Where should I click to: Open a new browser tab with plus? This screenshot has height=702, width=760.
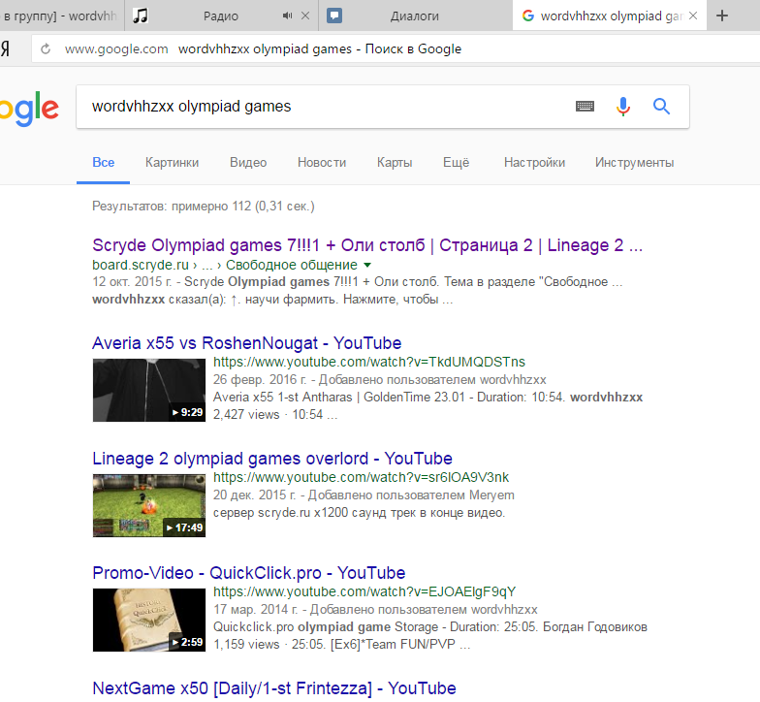coord(721,16)
